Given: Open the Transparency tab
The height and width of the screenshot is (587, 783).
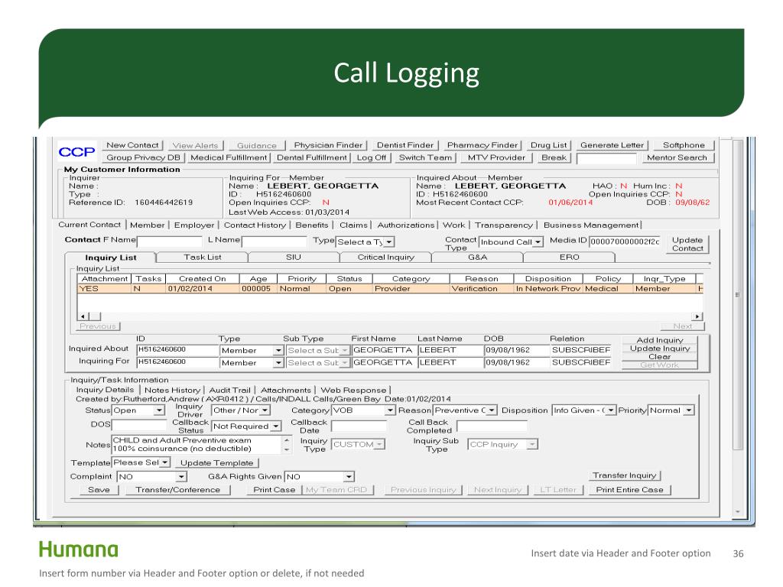Looking at the screenshot, I should [x=504, y=225].
